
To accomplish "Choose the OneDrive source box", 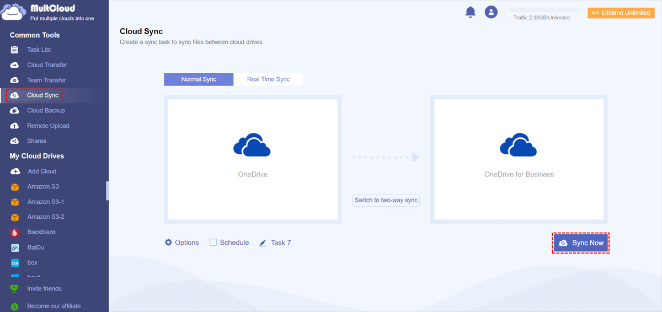I will click(253, 159).
